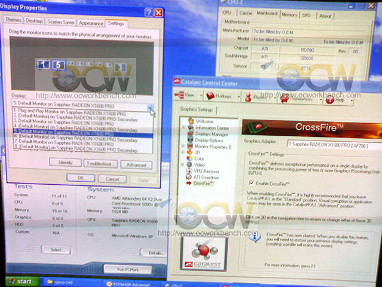Choose '3. Default Monitor' list entry

[83, 122]
